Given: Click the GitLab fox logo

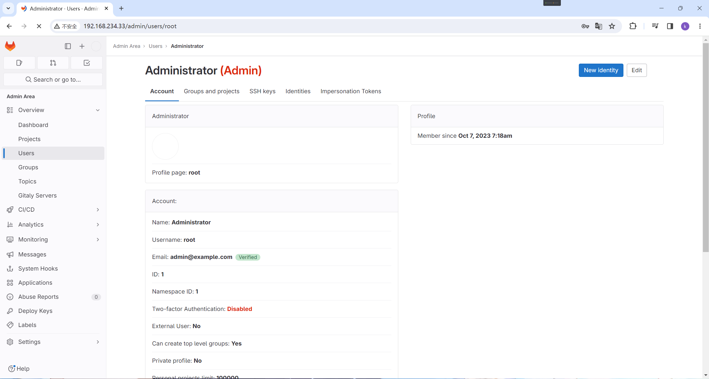Looking at the screenshot, I should (10, 46).
